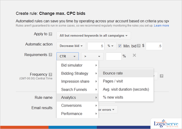Open the CTR requirement dropdown
This screenshot has width=182, height=129.
click(67, 56)
